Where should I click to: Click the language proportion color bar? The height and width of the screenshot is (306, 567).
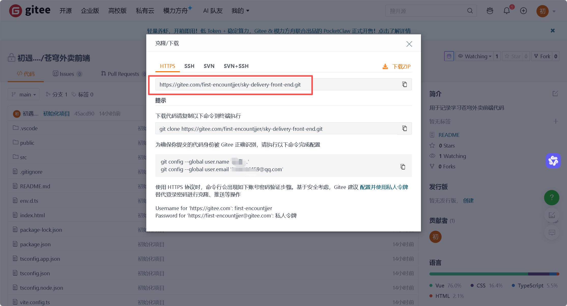494,274
